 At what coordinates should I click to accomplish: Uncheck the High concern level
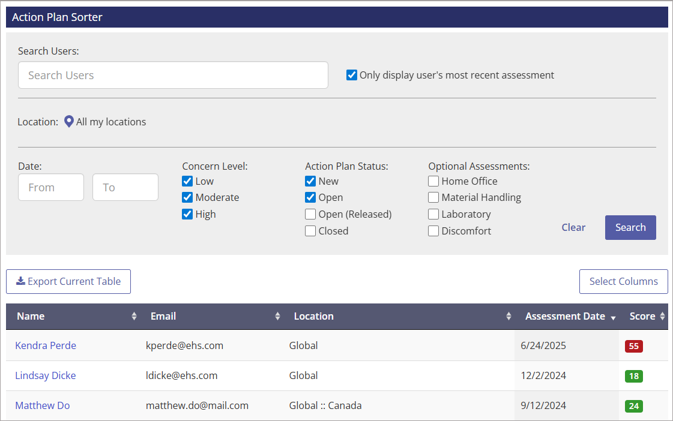(x=187, y=214)
